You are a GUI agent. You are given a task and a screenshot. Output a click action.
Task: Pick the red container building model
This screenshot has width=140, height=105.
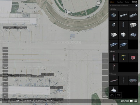[x=133, y=58]
